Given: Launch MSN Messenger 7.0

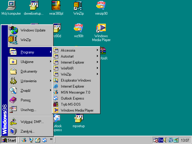Looking at the screenshot, I should tap(76, 92).
